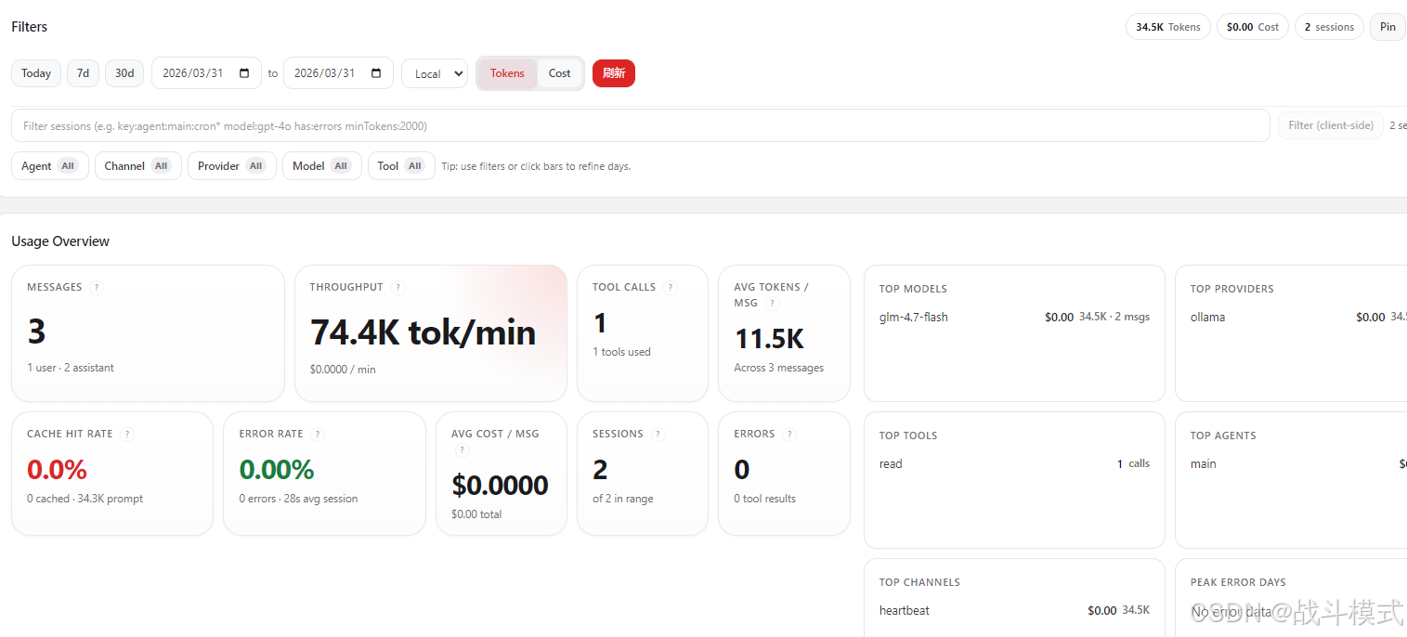Open the Local timezone dropdown

[435, 73]
